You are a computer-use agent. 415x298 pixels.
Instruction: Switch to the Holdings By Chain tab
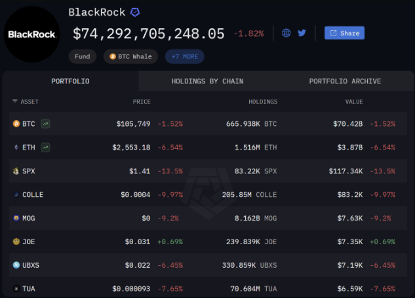(207, 81)
